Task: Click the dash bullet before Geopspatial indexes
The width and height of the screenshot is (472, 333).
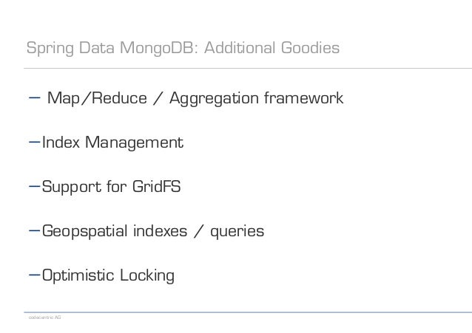Action: (x=35, y=231)
